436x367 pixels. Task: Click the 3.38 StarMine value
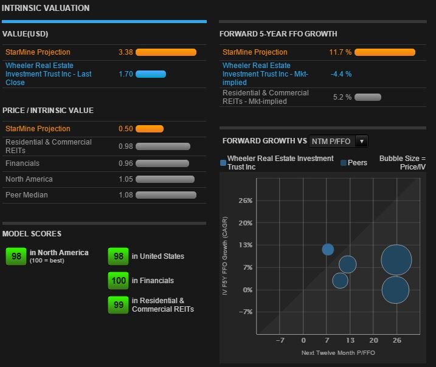(x=126, y=52)
